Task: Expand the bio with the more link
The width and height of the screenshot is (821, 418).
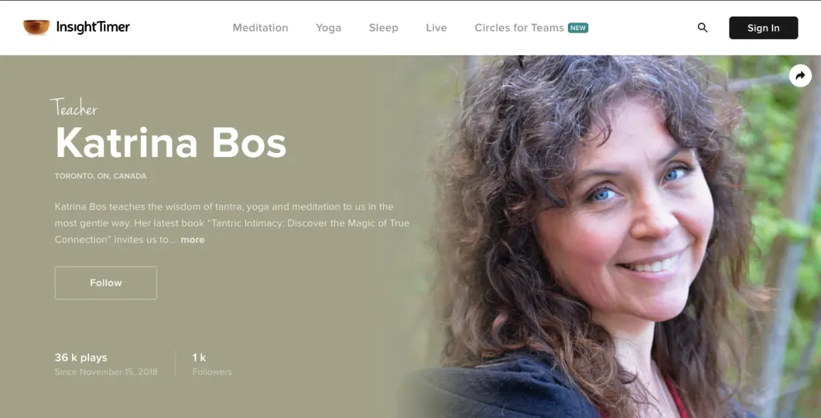Action: click(192, 240)
